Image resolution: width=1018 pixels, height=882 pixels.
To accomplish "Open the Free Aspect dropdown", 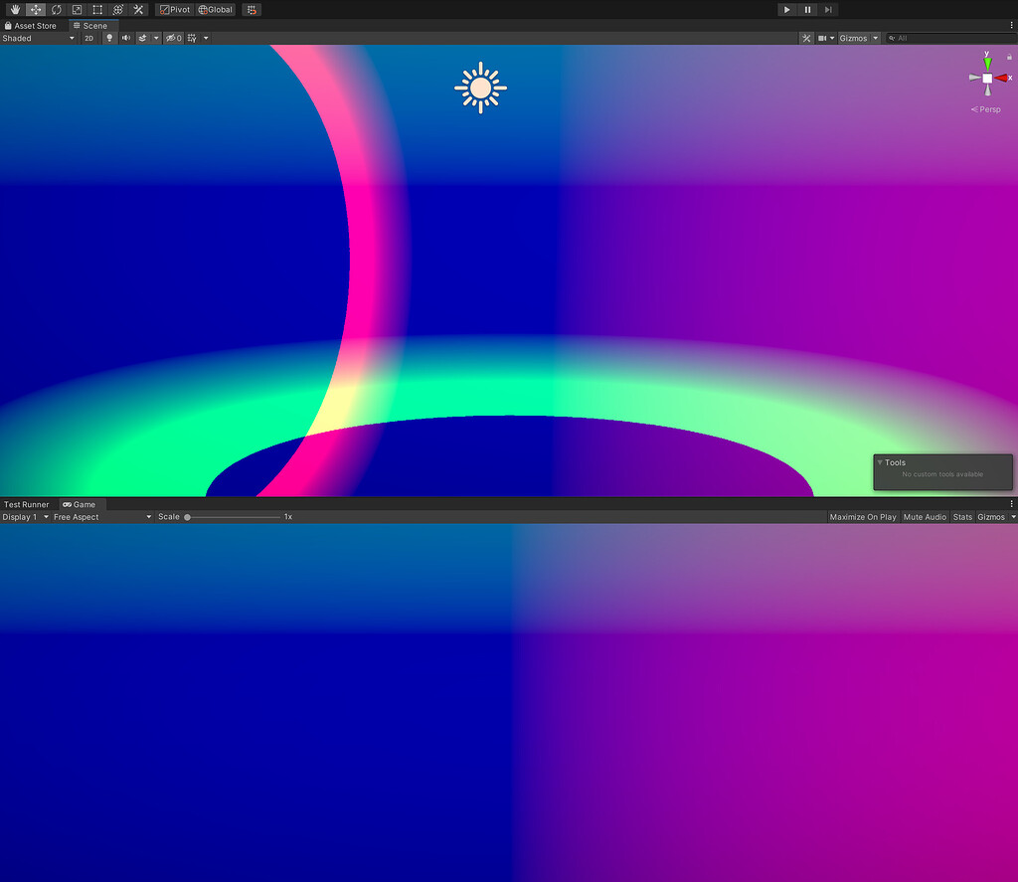I will (x=99, y=516).
